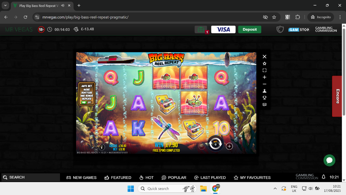The height and width of the screenshot is (195, 346).
Task: Open MY FAVOURITES category
Action: [252, 178]
